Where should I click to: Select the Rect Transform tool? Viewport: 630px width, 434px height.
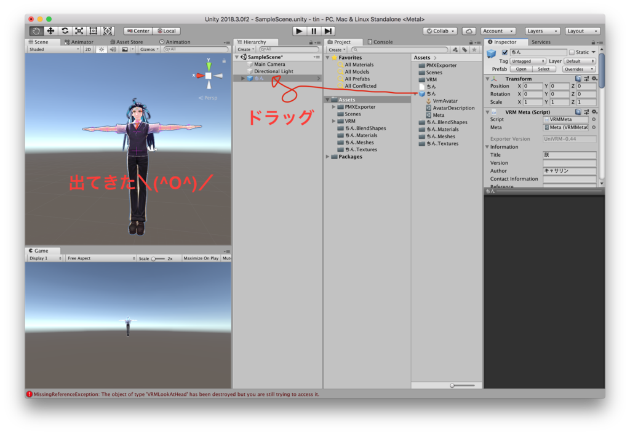pyautogui.click(x=94, y=31)
